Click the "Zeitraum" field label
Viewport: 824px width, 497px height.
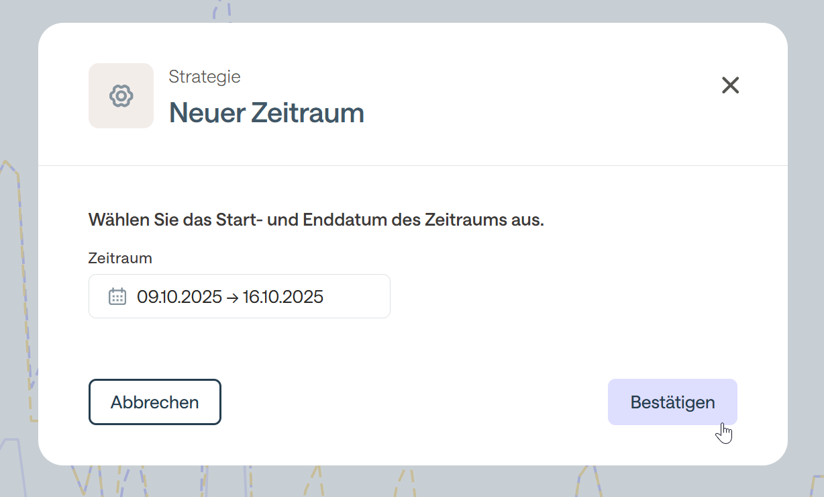(120, 258)
